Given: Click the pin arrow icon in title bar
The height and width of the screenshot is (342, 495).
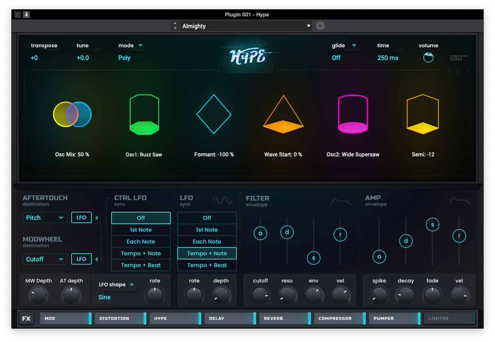Looking at the screenshot, I should click(27, 14).
